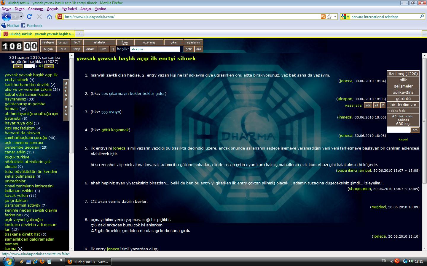Screen dimensions: 427x266
Task: Click the kapat link under side panel
Action: (x=403, y=140)
